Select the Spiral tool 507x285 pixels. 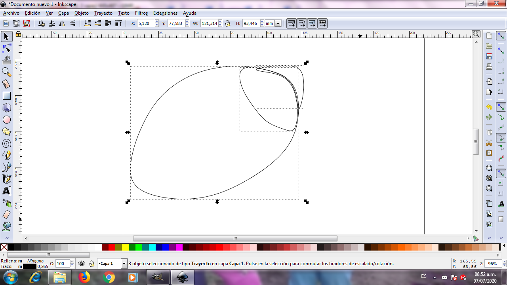(6, 143)
